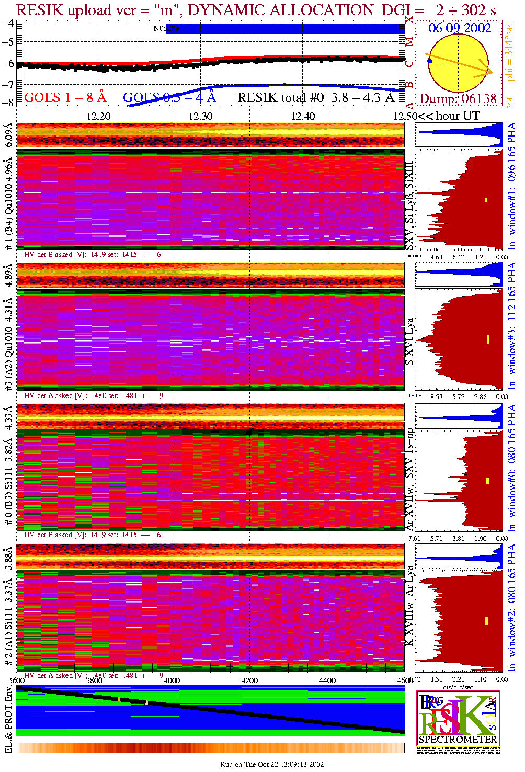Click the 9.63 histogram axis value
Screen dimensions: 525x772
coord(436,257)
